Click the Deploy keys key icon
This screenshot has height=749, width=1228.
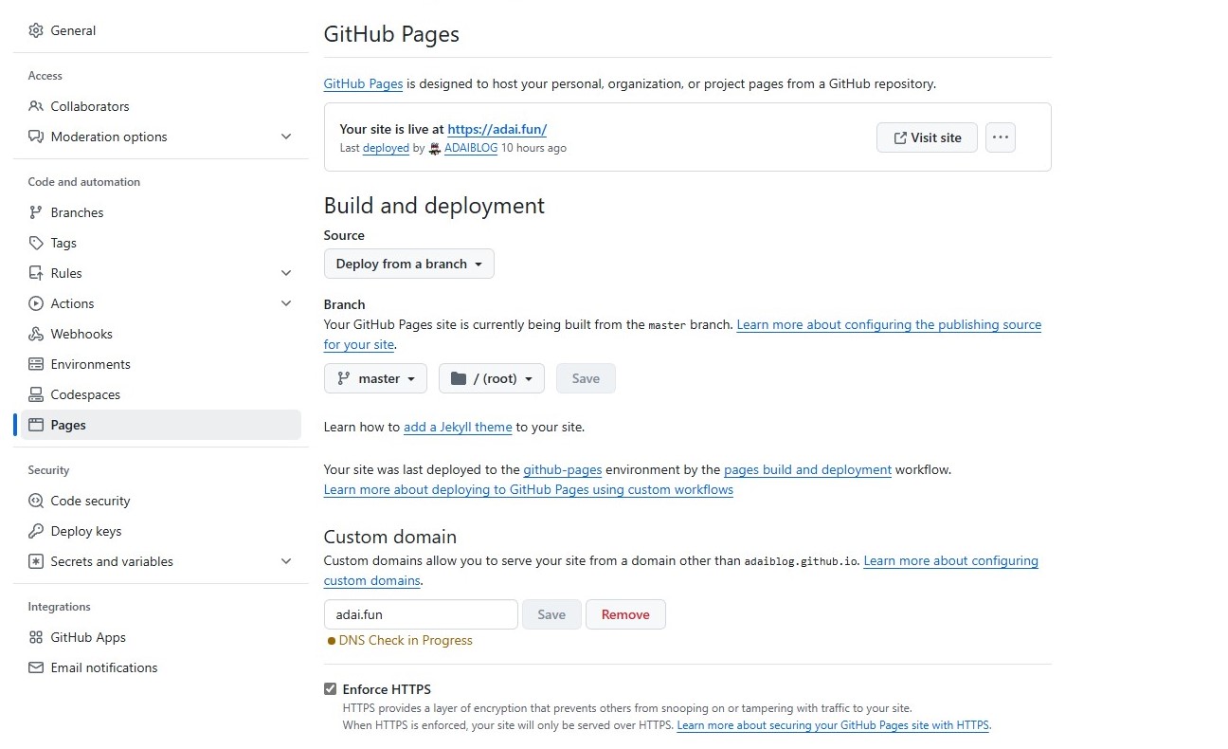pyautogui.click(x=36, y=531)
